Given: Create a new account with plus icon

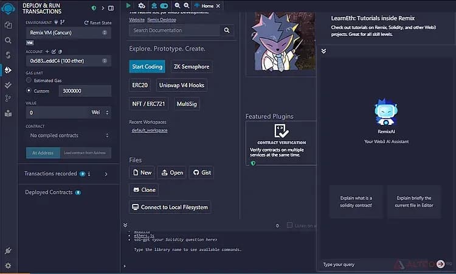Looking at the screenshot, I should click(47, 52).
